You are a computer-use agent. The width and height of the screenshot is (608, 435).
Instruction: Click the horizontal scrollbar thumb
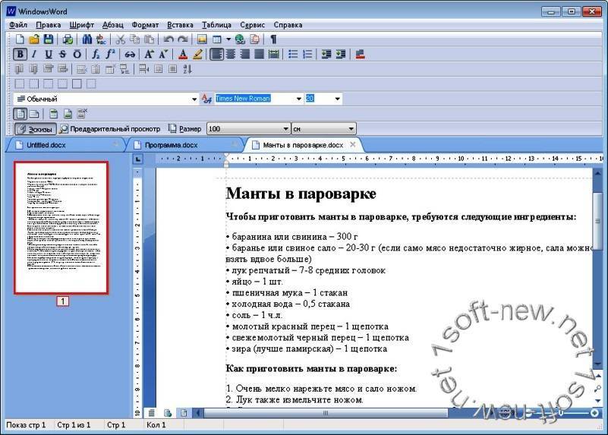click(x=326, y=413)
